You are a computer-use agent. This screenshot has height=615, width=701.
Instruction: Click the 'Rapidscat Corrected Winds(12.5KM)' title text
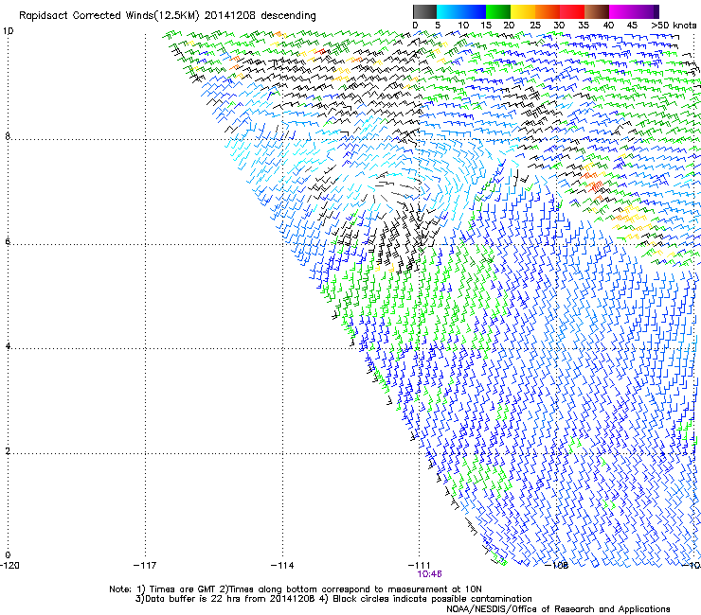coord(109,16)
